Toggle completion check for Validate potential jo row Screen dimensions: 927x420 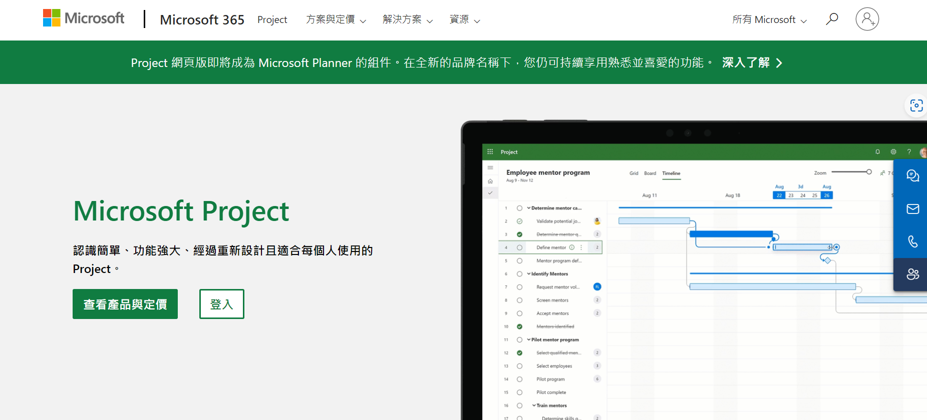pyautogui.click(x=519, y=221)
